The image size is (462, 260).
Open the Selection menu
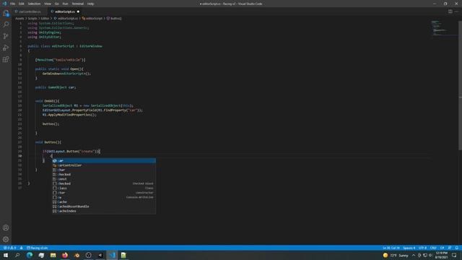click(x=34, y=4)
